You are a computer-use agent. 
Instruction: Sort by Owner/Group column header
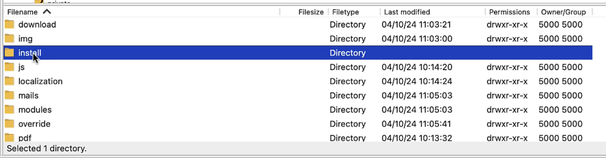click(563, 12)
